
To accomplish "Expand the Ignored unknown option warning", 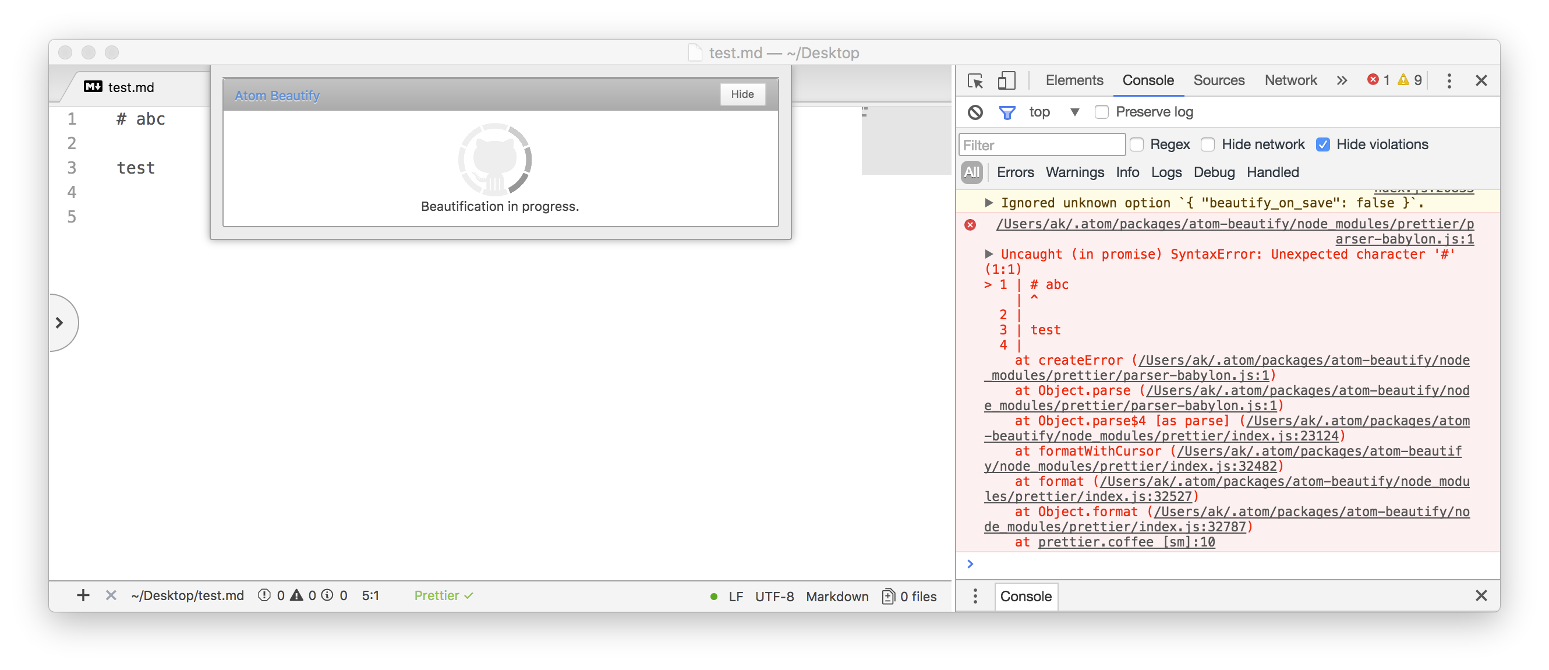I will 988,203.
